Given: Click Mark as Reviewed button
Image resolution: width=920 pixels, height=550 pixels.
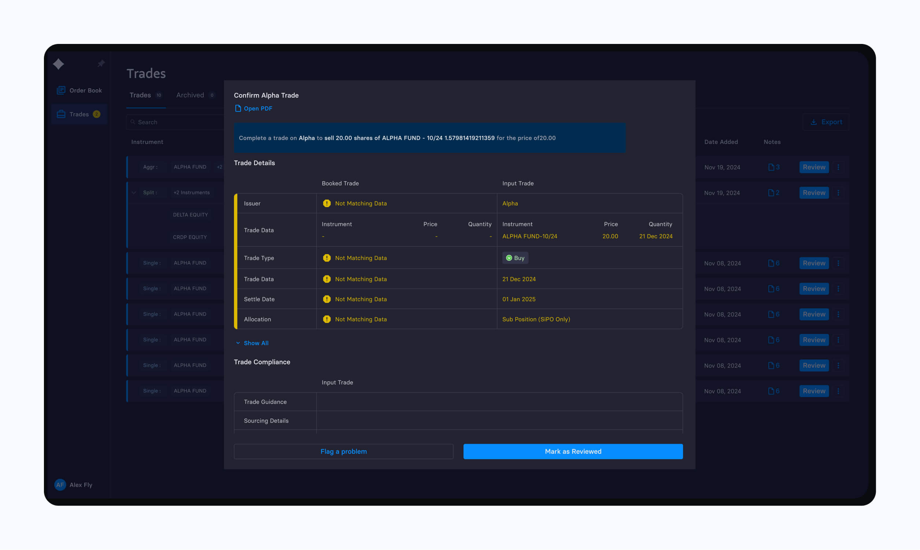Looking at the screenshot, I should 573,451.
